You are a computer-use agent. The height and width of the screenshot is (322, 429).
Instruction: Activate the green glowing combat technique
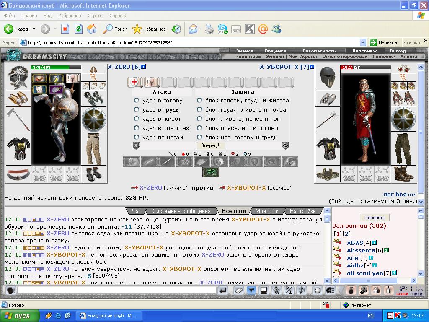point(211,172)
